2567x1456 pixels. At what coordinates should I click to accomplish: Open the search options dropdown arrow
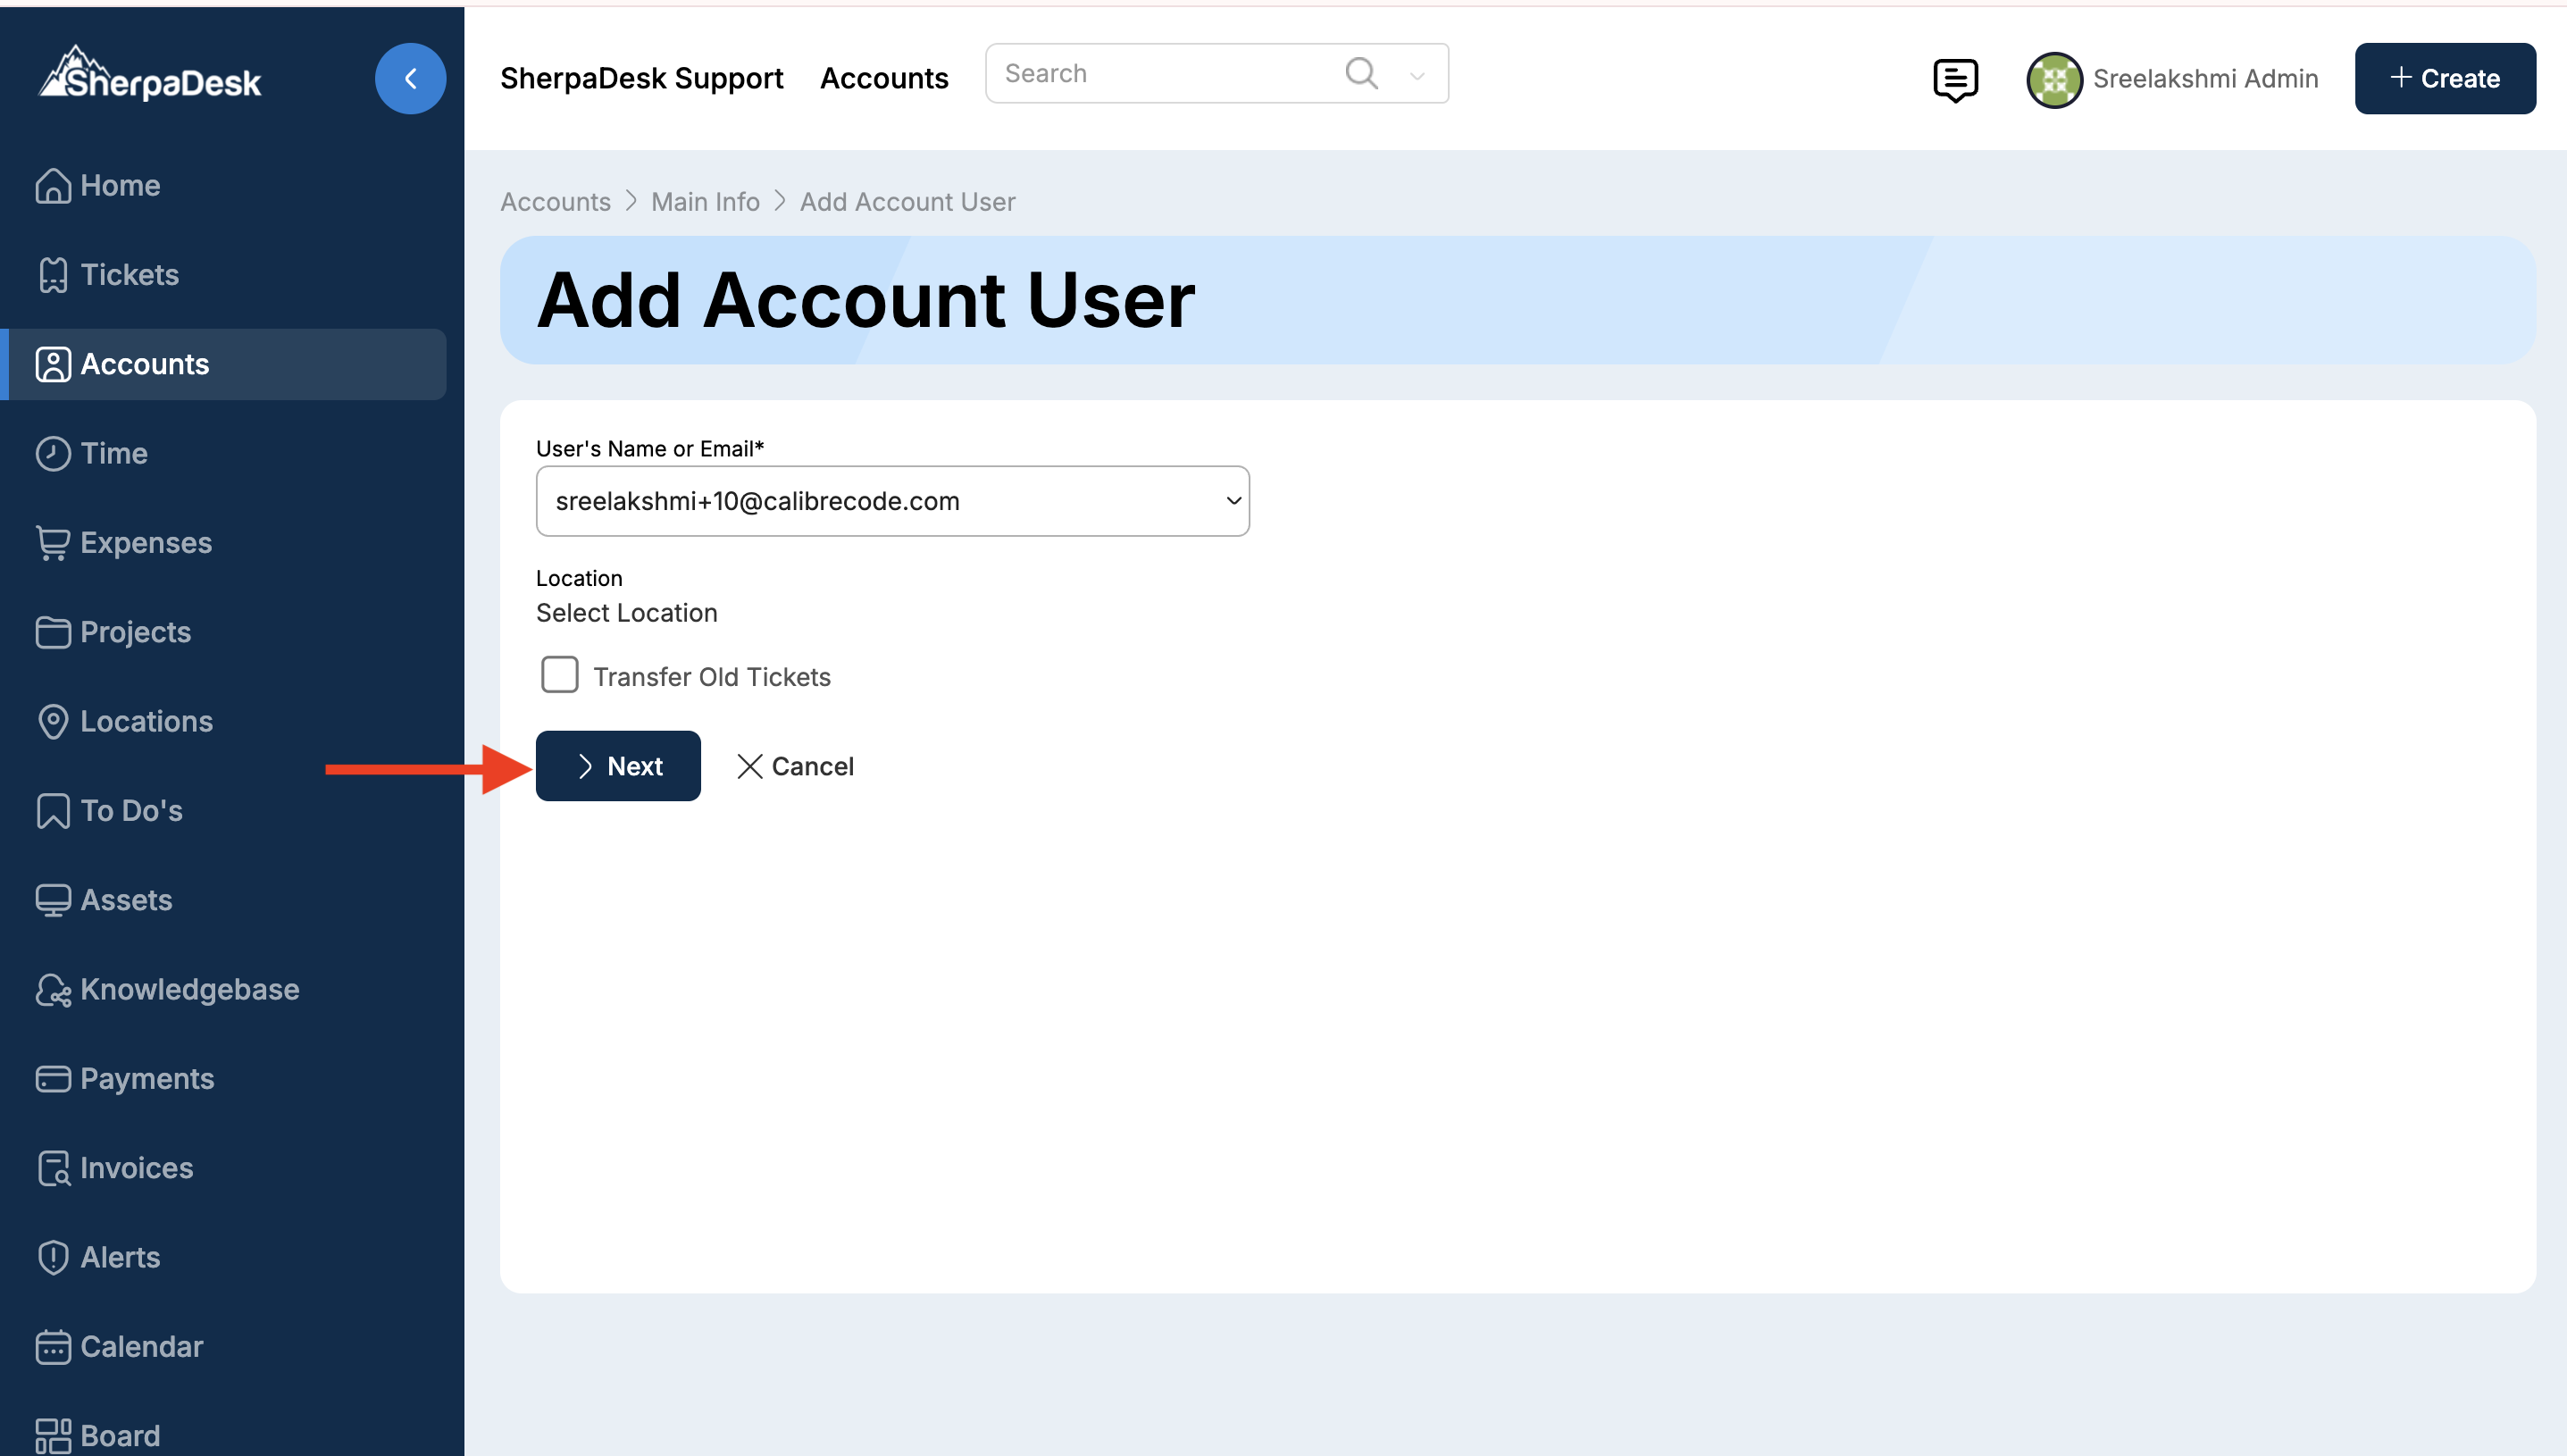[x=1417, y=75]
